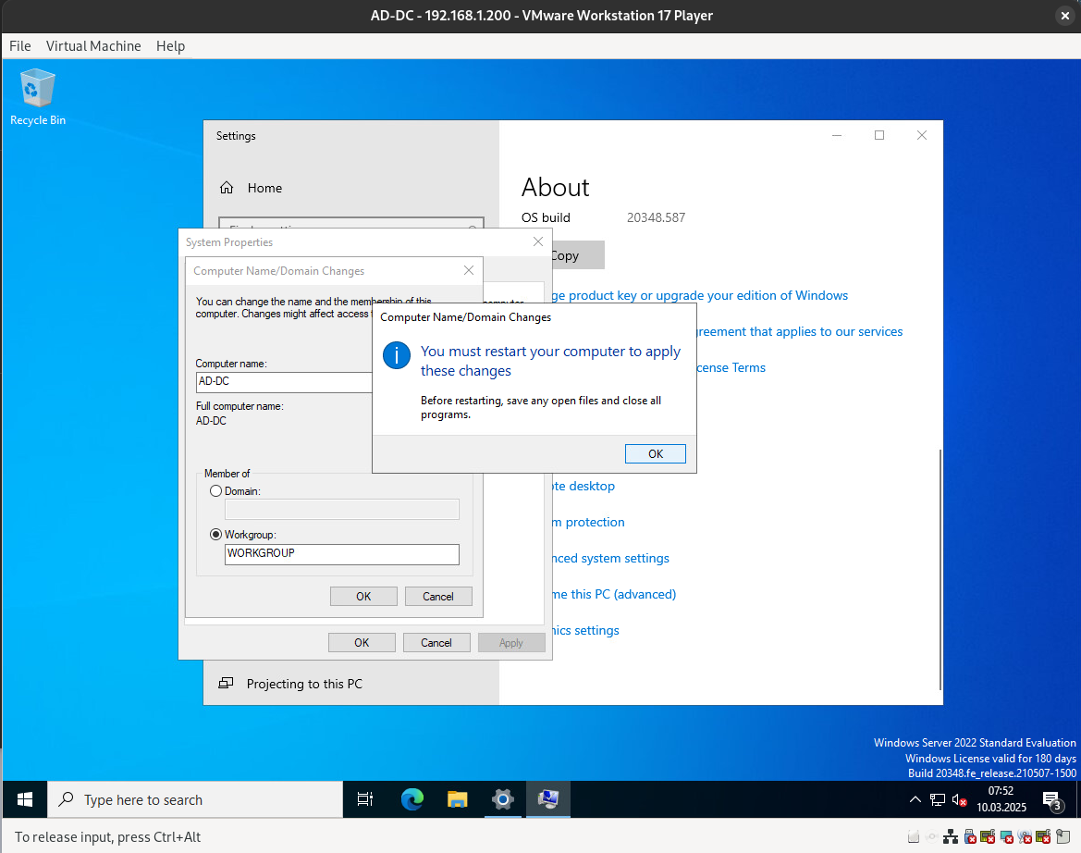Click OK on the restart required dialog
Screen dimensions: 1081x853
click(x=655, y=453)
